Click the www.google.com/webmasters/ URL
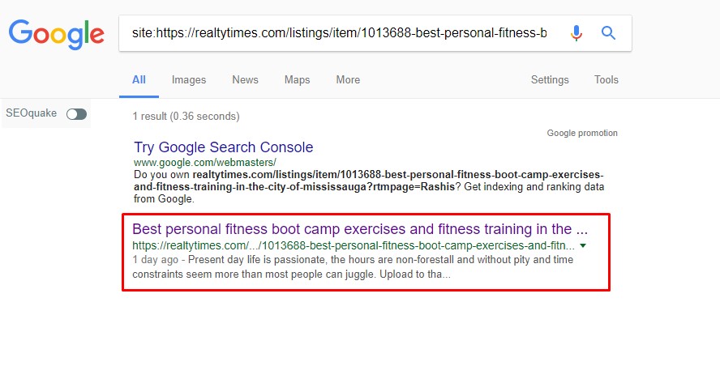 pos(205,163)
